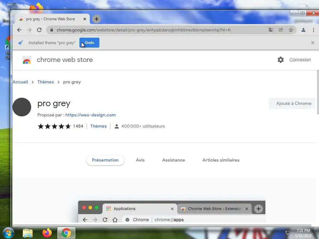Click the five-star rating
This screenshot has height=239, width=319.
tap(54, 126)
